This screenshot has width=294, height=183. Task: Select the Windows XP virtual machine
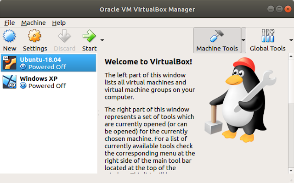point(49,82)
